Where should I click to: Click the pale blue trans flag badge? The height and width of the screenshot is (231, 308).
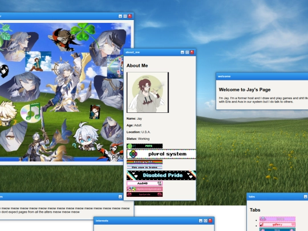[x=144, y=167]
